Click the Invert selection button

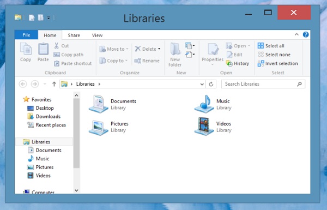tap(278, 63)
